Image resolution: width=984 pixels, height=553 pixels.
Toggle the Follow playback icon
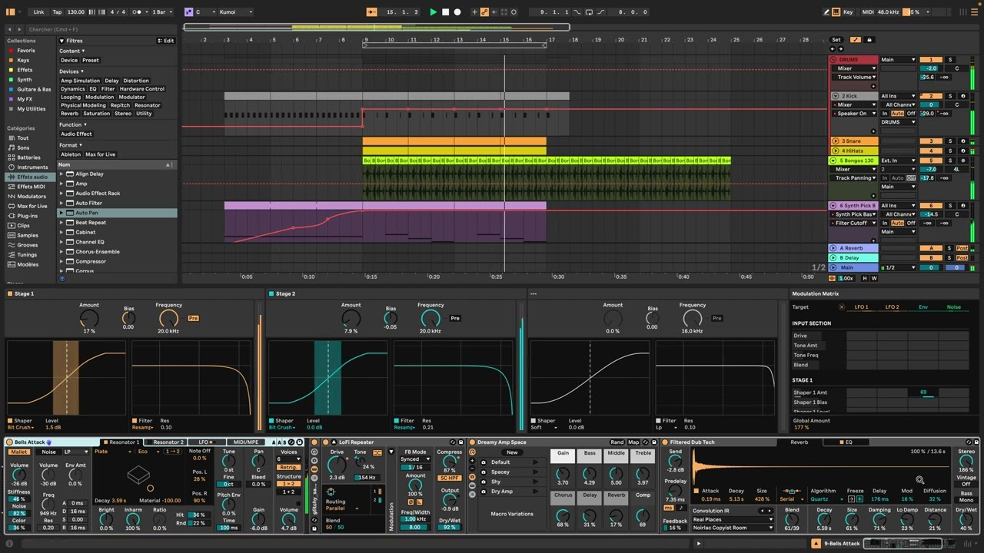click(x=372, y=12)
